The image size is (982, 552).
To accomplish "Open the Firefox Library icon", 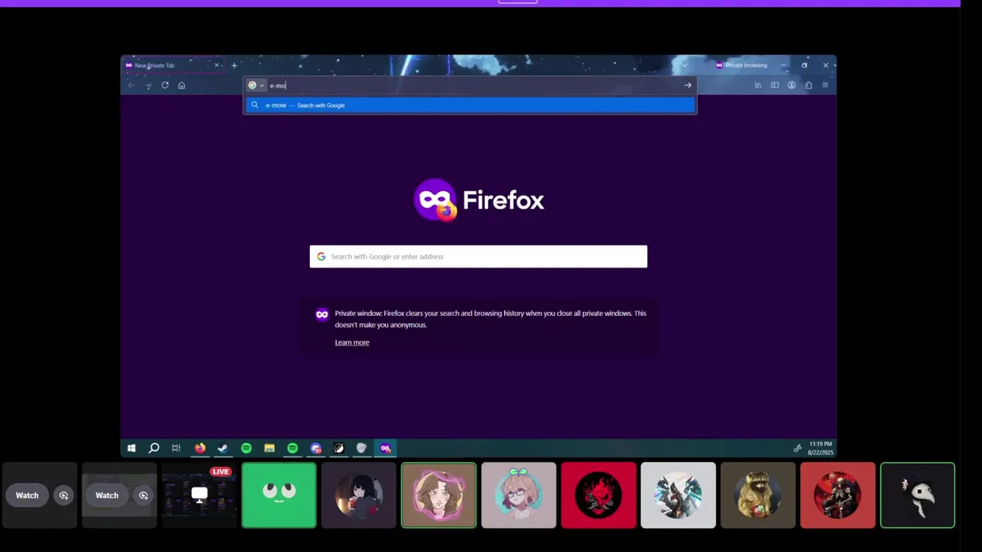I will click(x=758, y=85).
